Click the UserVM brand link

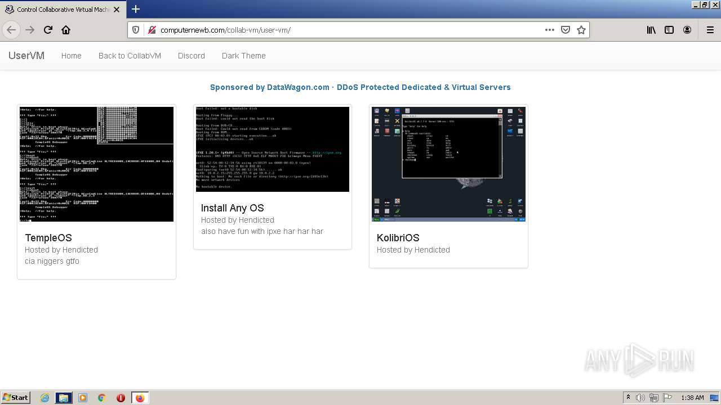26,56
